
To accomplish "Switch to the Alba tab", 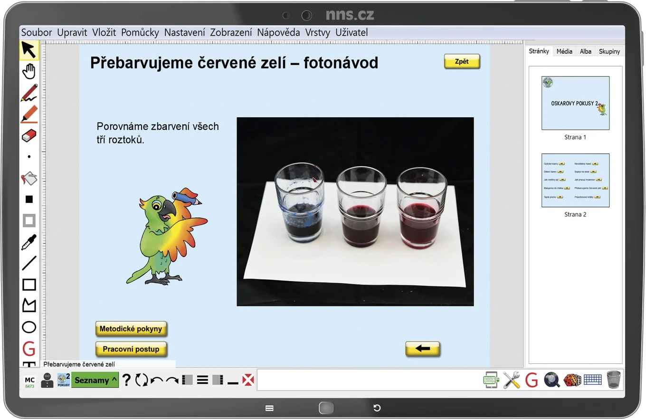I will coord(586,51).
